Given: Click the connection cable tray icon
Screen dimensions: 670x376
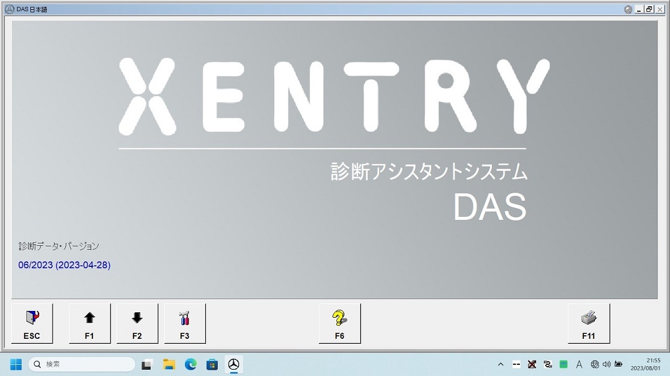Looking at the screenshot, I should click(548, 364).
